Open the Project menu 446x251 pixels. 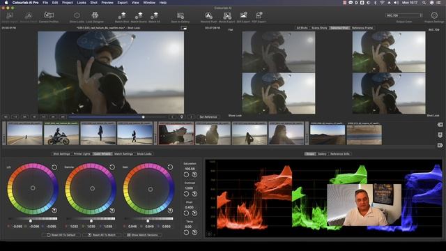click(x=68, y=3)
